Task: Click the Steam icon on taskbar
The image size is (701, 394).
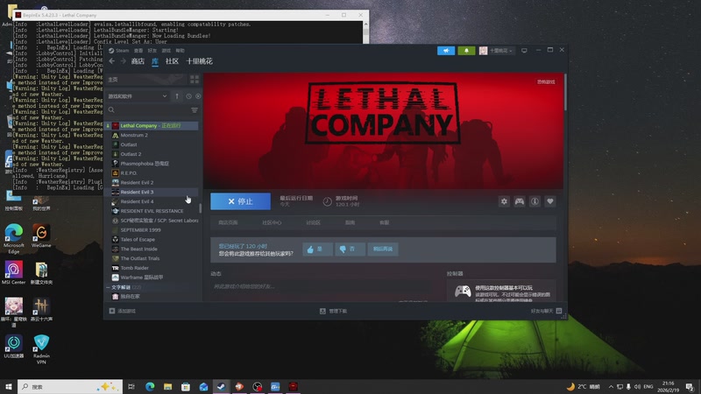Action: [222, 387]
